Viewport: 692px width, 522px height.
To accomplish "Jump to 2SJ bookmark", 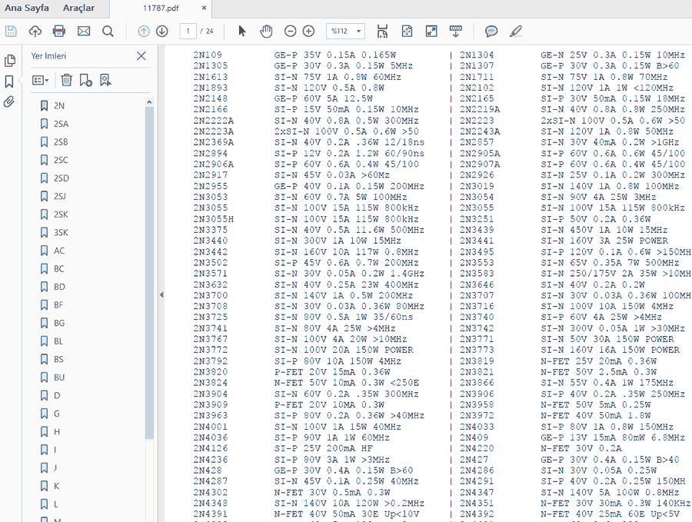I will [x=60, y=196].
